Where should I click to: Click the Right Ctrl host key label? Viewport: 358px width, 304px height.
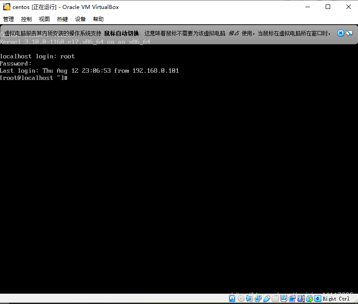[x=336, y=299]
